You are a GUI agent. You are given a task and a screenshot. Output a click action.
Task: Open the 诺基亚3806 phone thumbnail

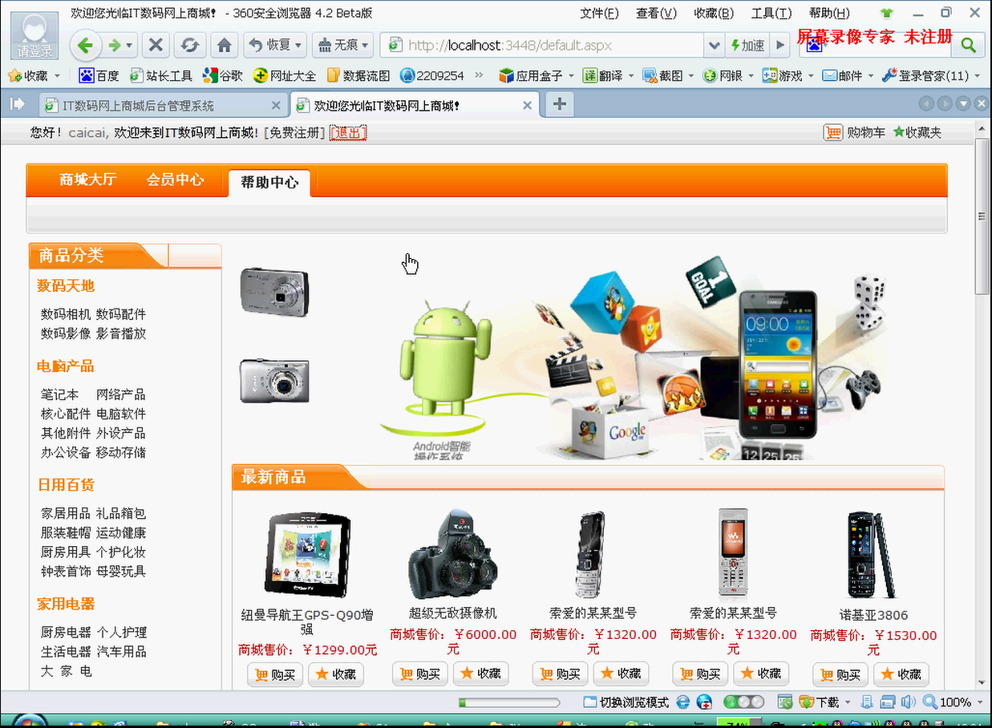pos(874,555)
